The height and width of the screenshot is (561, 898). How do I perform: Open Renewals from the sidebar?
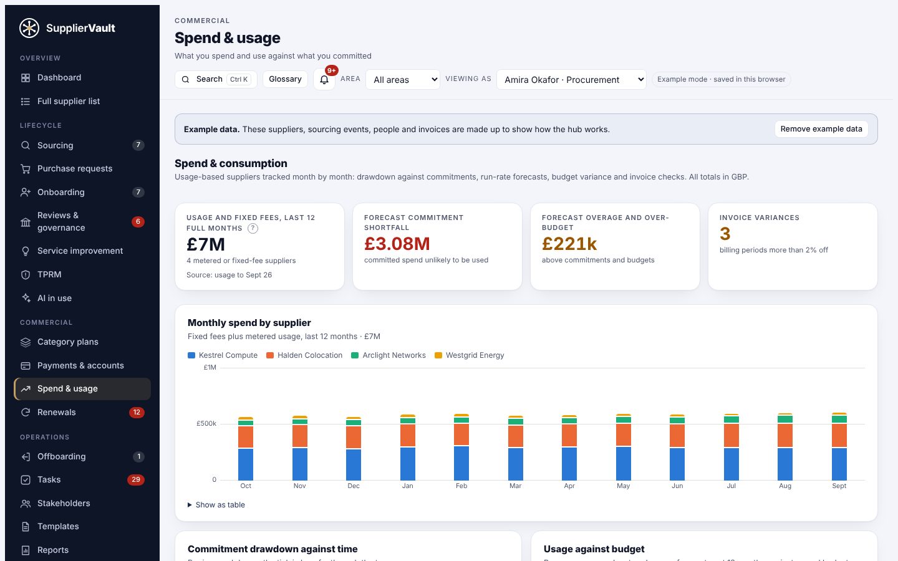click(82, 413)
